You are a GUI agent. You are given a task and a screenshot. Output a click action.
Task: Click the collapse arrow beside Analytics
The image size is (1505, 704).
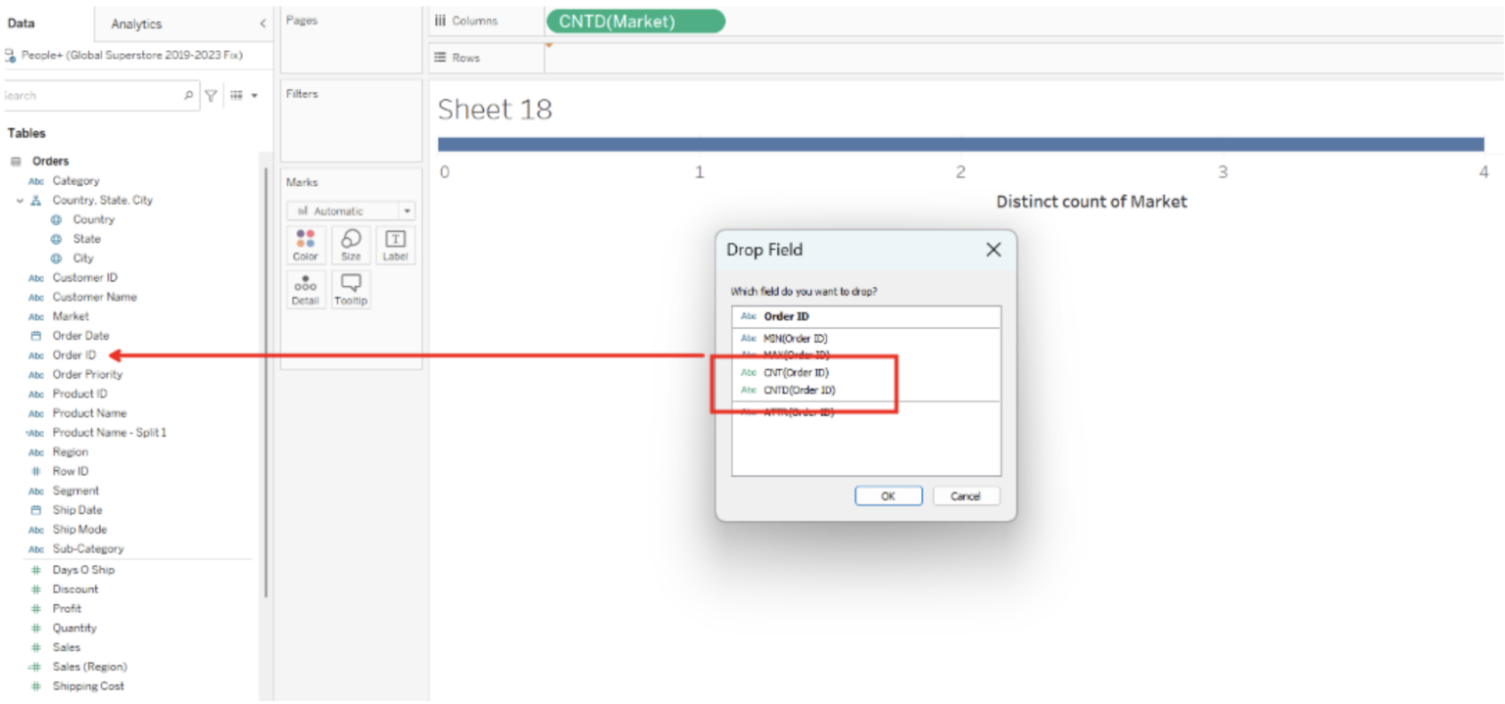click(x=263, y=22)
